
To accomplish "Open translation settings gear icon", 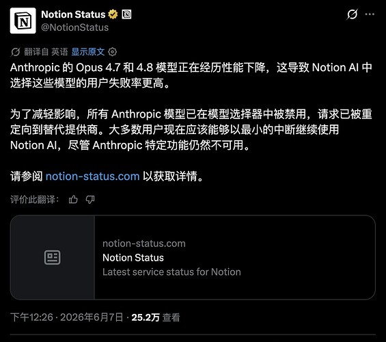I will coord(112,52).
